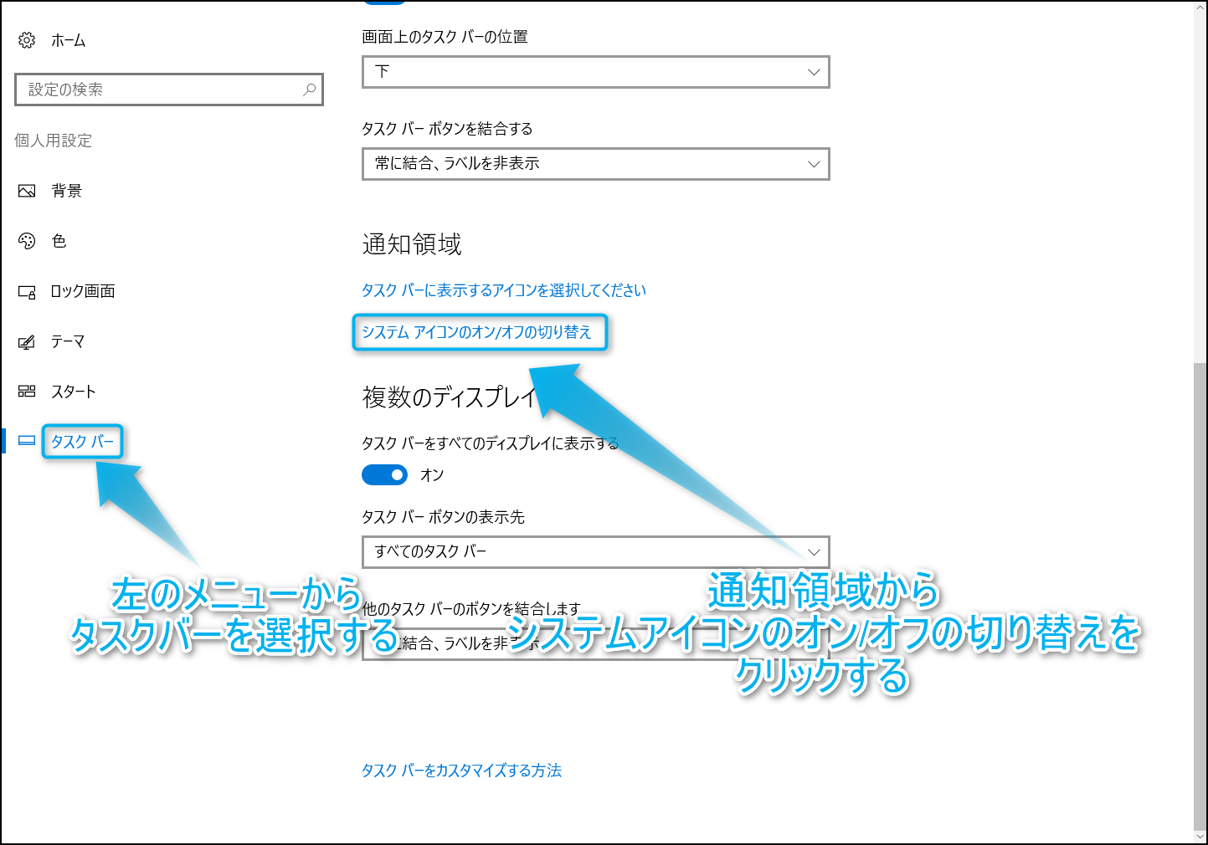1208x845 pixels.
Task: Click the magnifier icon in search box
Action: [x=309, y=90]
